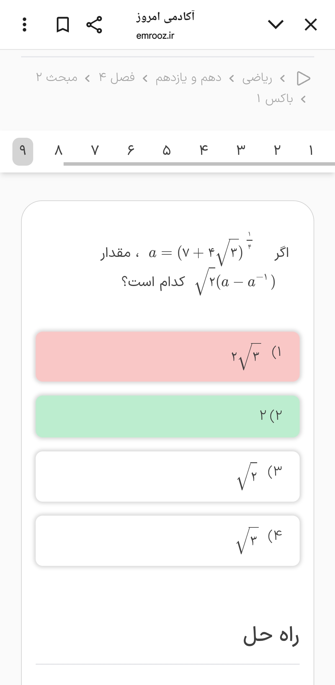Viewport: 335px width, 685px height.
Task: Switch to question ۸ tab
Action: pos(58,151)
